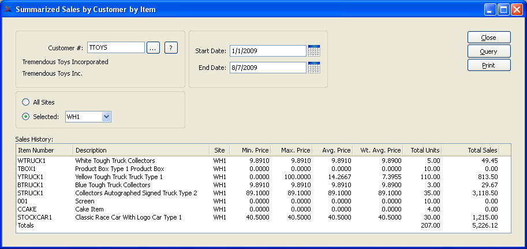
Task: Click the customer search question mark button
Action: pos(170,48)
